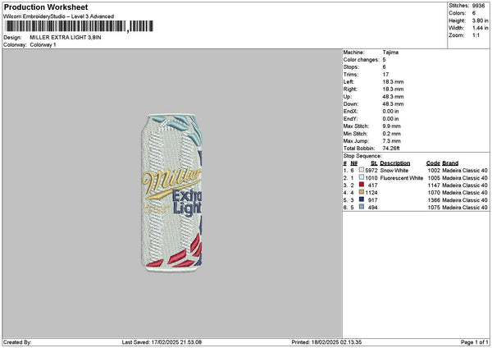Viewport: 492px width, 348px height.
Task: Click the 'Snow White' description
Action: point(394,171)
